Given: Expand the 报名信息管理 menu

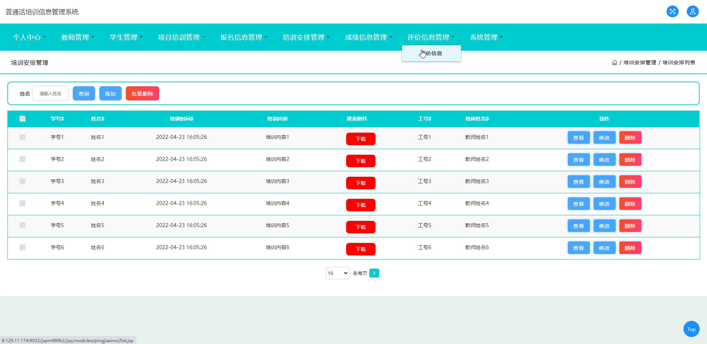Looking at the screenshot, I should (244, 37).
